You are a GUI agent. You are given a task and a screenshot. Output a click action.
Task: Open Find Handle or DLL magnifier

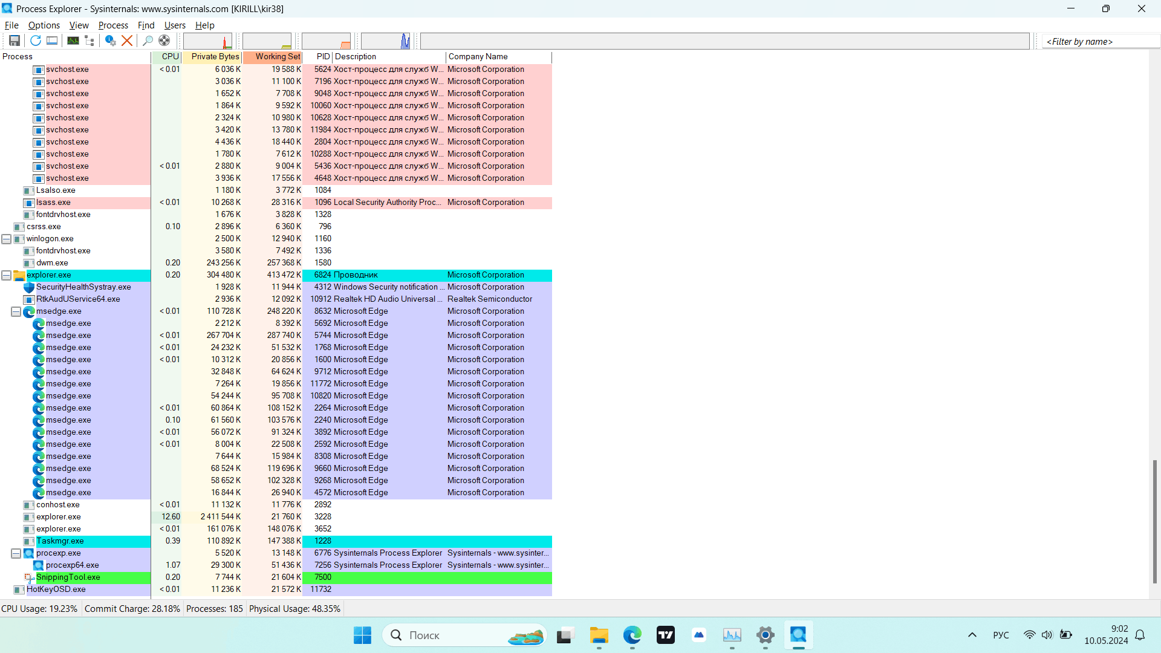(x=148, y=41)
